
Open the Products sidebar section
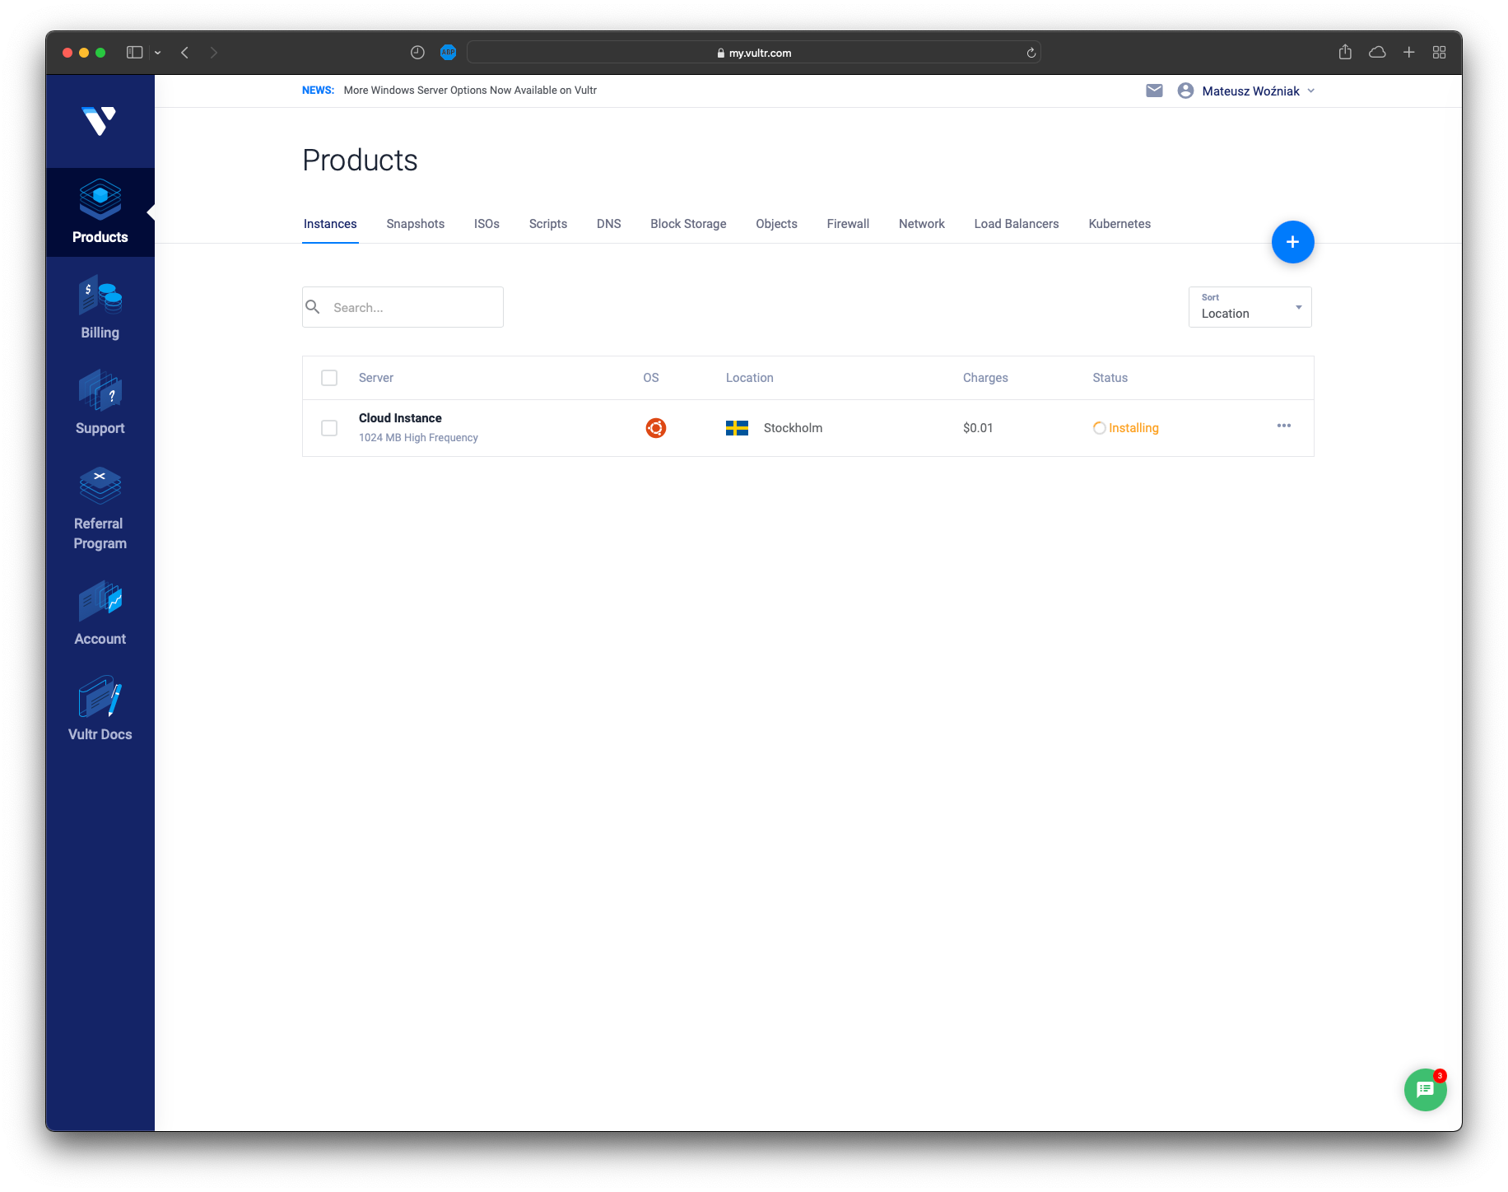[100, 212]
